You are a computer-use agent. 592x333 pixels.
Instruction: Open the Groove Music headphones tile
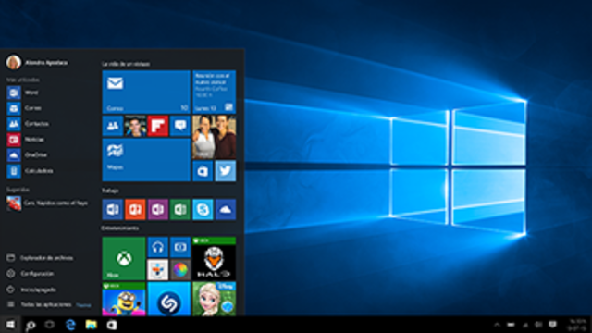(157, 247)
